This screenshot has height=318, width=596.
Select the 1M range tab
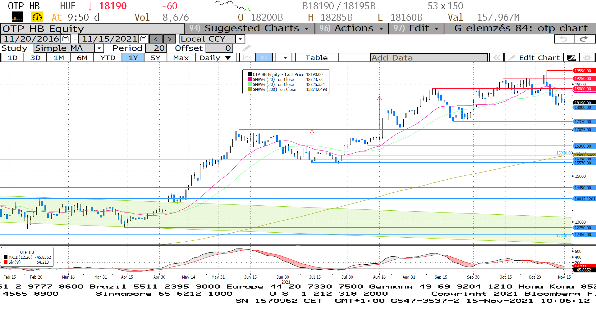click(x=59, y=58)
